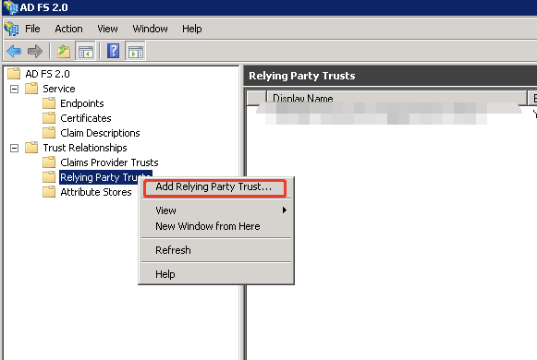Click the blurred relying party trust row
The width and height of the screenshot is (537, 360).
pos(388,114)
